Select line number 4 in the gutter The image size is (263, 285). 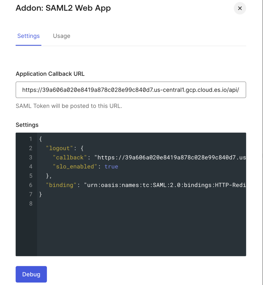[31, 167]
